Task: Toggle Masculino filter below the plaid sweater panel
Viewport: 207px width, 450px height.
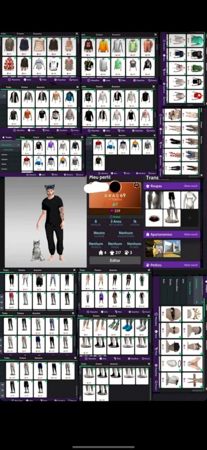Action: [13, 80]
